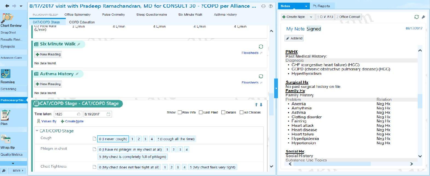The width and height of the screenshot is (430, 176).
Task: Check the Last Filed checkbox
Action: pos(201,112)
